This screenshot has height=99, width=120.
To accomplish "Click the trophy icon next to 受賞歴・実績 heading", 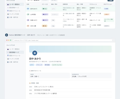I will (30, 83).
